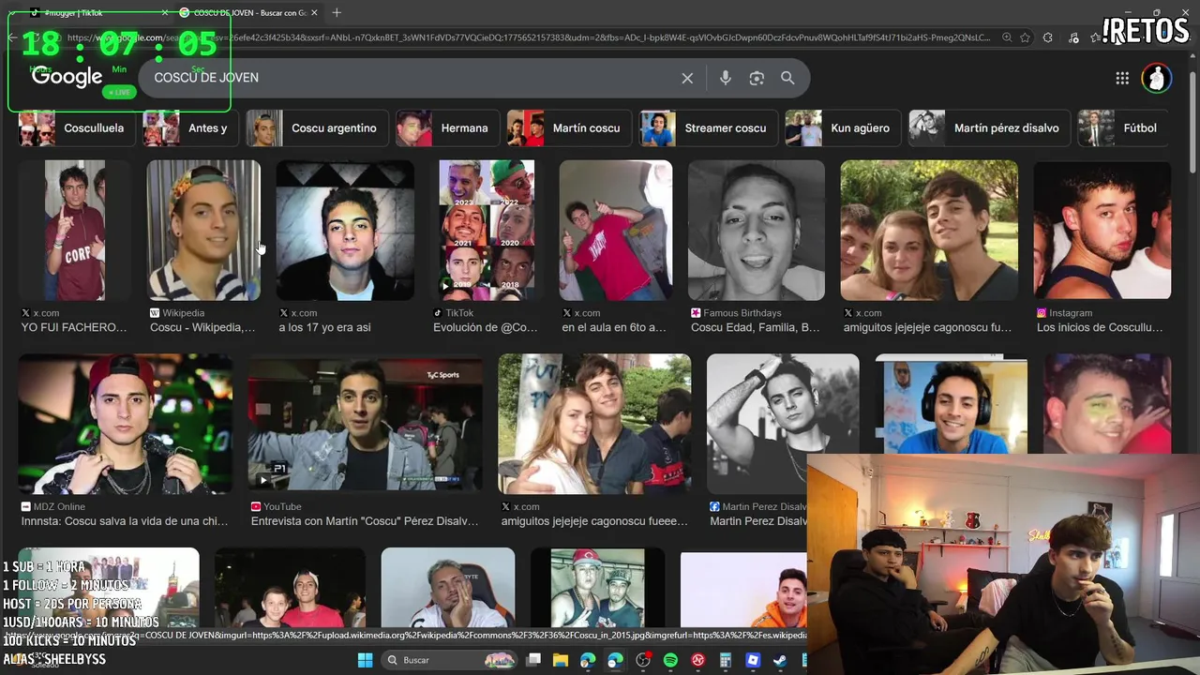Click 'Los inicios de Coscullu...' caption link
The width and height of the screenshot is (1200, 675).
(1100, 327)
